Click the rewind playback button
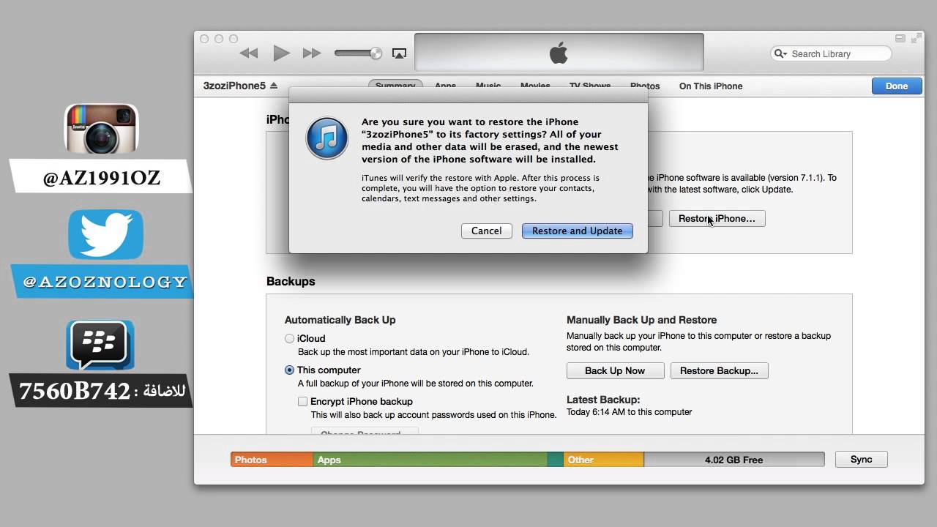 point(249,53)
